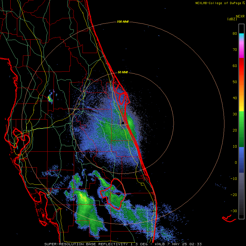
Task: Click the -30 value on the dBZ scale
Action: click(234, 211)
